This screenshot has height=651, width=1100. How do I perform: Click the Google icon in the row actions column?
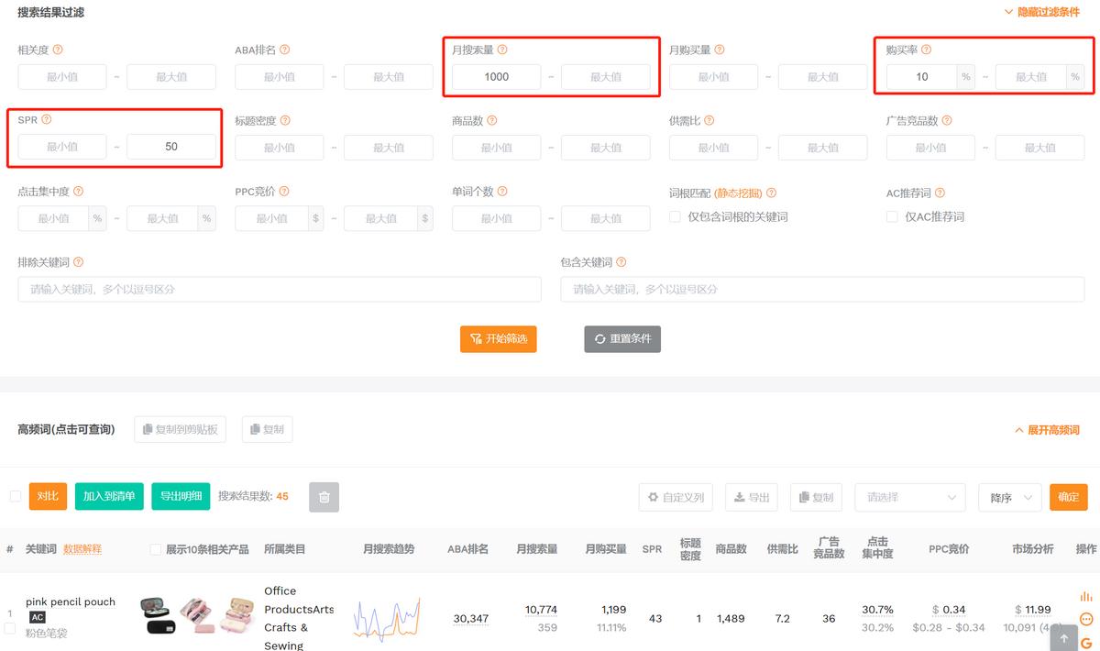[1087, 644]
